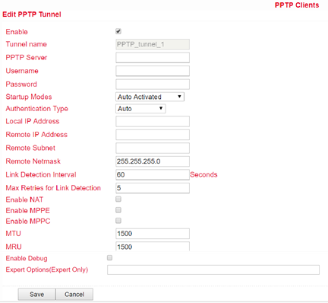Click into the Remote IP Address field

point(153,135)
